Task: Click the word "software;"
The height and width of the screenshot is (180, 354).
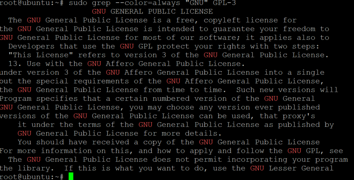Action: tap(220, 38)
